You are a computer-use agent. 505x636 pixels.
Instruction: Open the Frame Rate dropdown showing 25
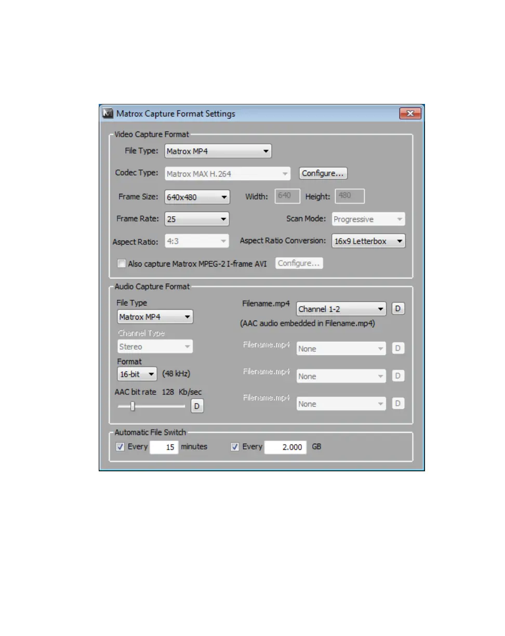coord(197,219)
